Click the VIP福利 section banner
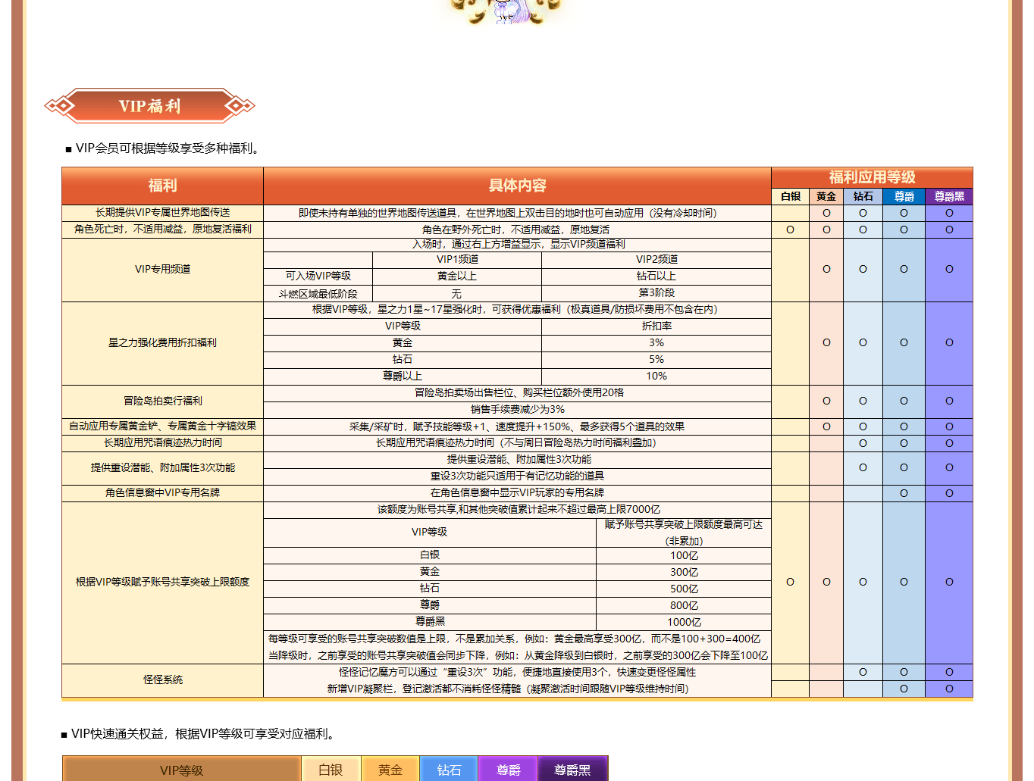The height and width of the screenshot is (781, 1034). (149, 106)
